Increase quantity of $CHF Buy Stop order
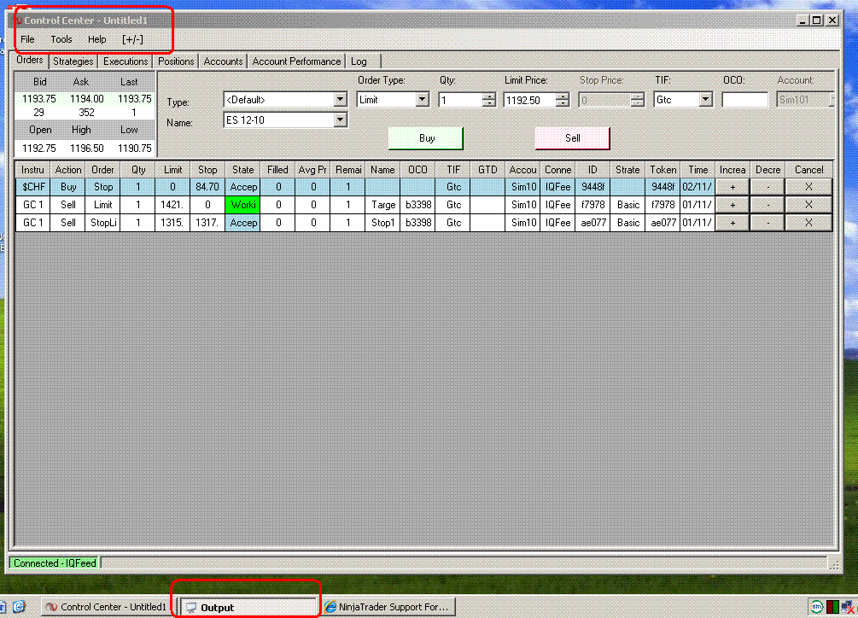The image size is (858, 618). pyautogui.click(x=733, y=187)
